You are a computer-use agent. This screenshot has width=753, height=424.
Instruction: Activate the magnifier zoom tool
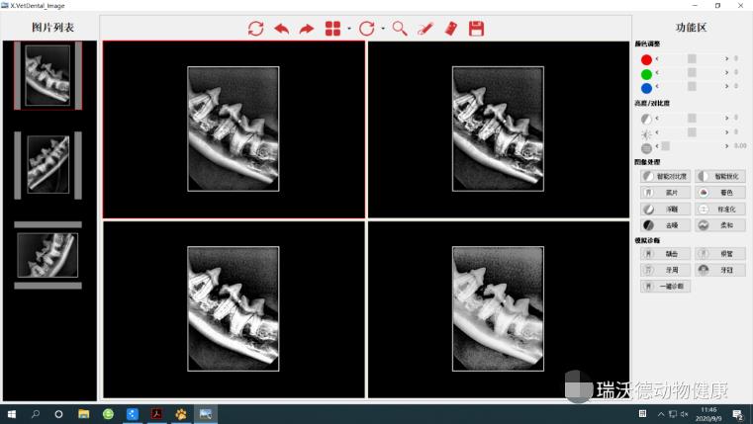(400, 29)
